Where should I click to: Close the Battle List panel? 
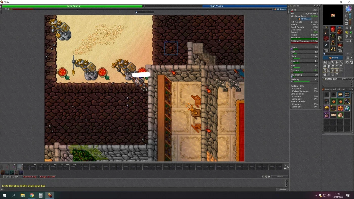click(352, 79)
